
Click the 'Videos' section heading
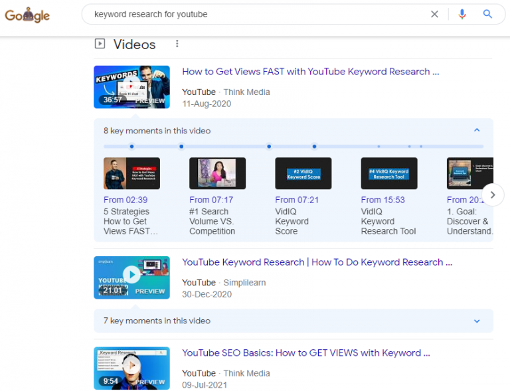(x=135, y=44)
